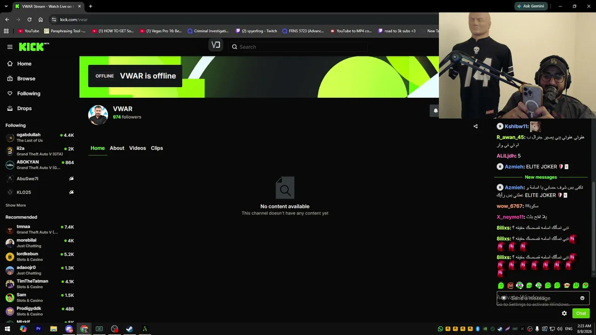The image size is (596, 335).
Task: Open Steam from taskbar
Action: [x=129, y=329]
